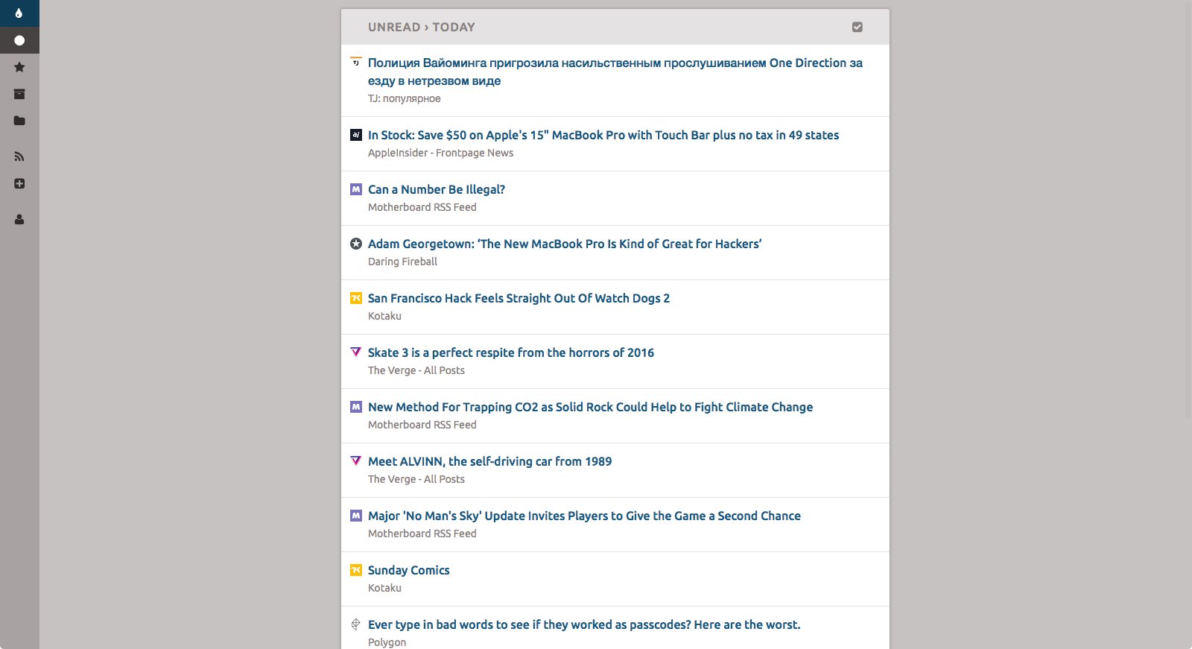Click 'Kotaku' under Sunday Comics
Viewport: 1192px width, 649px height.
point(384,588)
